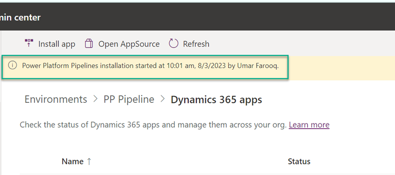Select Dynamics 365 apps breadcrumb title
This screenshot has height=175, width=395.
click(216, 99)
